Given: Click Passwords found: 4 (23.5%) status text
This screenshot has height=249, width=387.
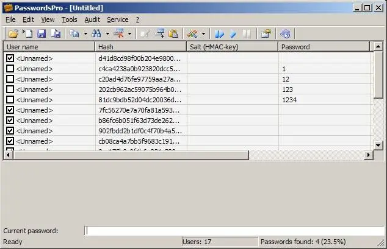Looking at the screenshot, I should tap(303, 242).
